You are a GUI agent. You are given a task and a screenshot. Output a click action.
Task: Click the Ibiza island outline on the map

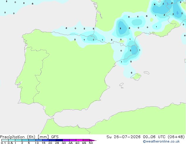tap(121, 85)
